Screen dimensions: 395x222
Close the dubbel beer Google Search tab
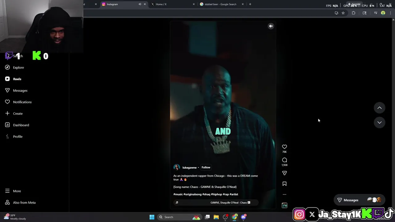(243, 4)
